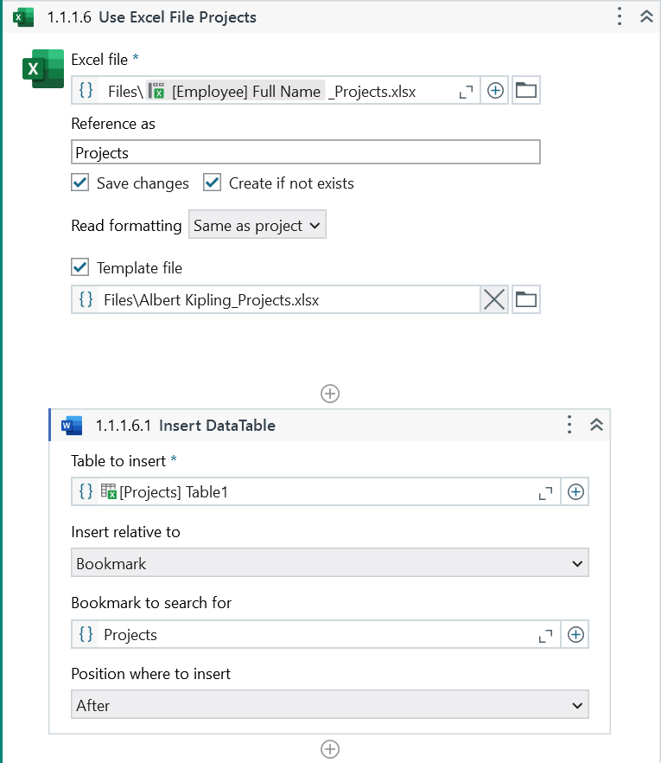Add activity above Insert DataTable

tap(329, 394)
